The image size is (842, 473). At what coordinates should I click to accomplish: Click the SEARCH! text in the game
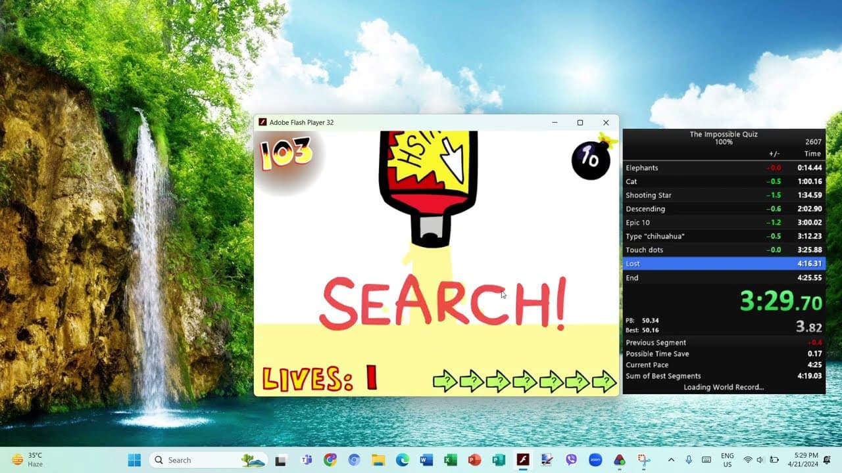(x=443, y=303)
